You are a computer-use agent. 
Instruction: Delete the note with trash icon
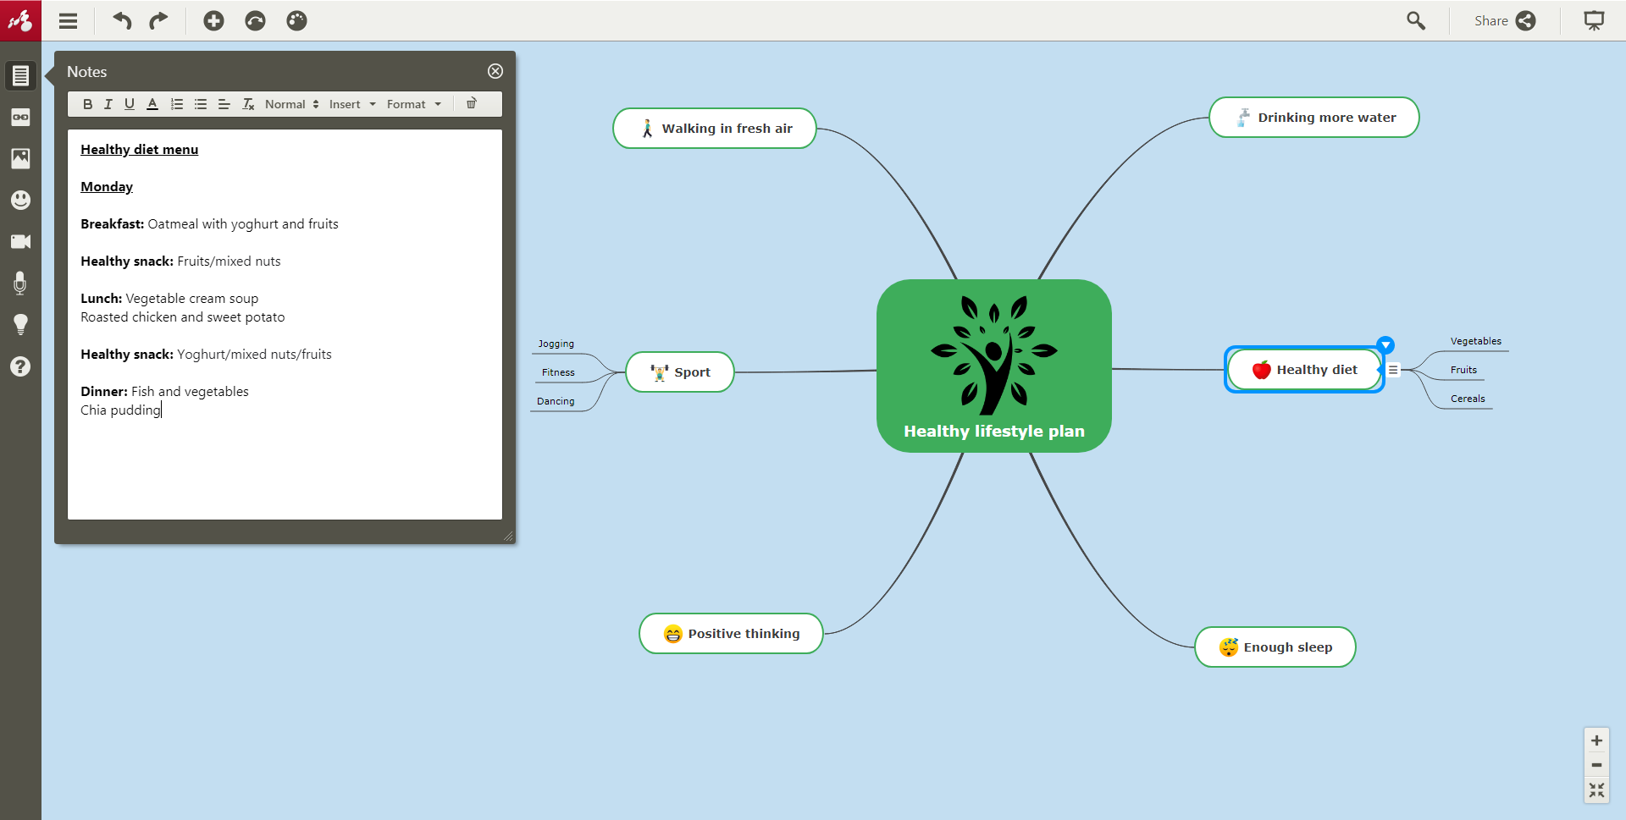point(472,103)
